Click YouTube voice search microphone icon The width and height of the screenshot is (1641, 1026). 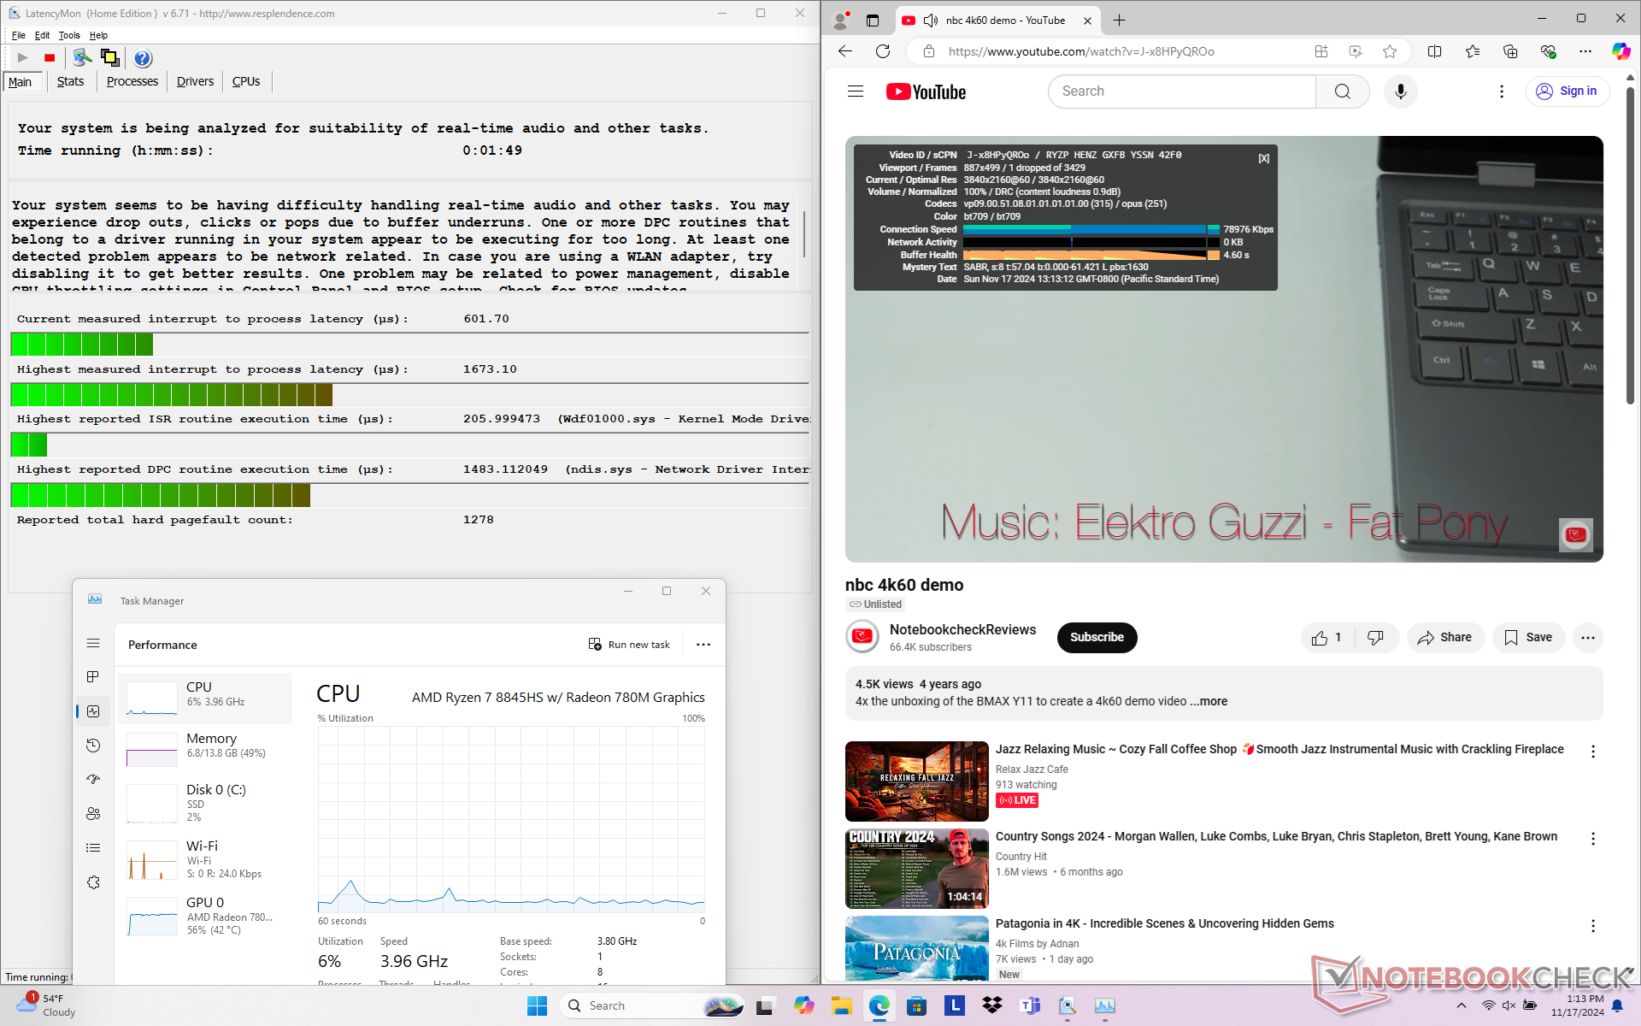pyautogui.click(x=1400, y=91)
